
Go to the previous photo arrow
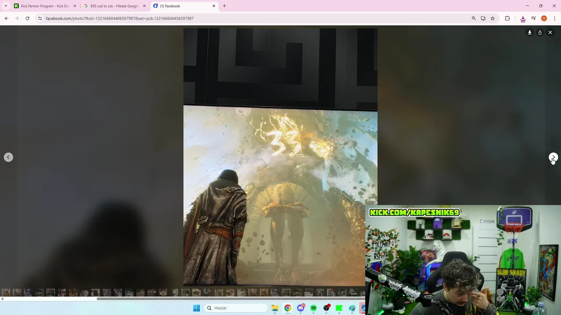(x=8, y=157)
